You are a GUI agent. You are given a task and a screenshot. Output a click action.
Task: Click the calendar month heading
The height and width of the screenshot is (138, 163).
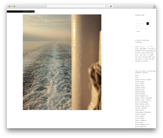pyautogui.click(x=140, y=15)
